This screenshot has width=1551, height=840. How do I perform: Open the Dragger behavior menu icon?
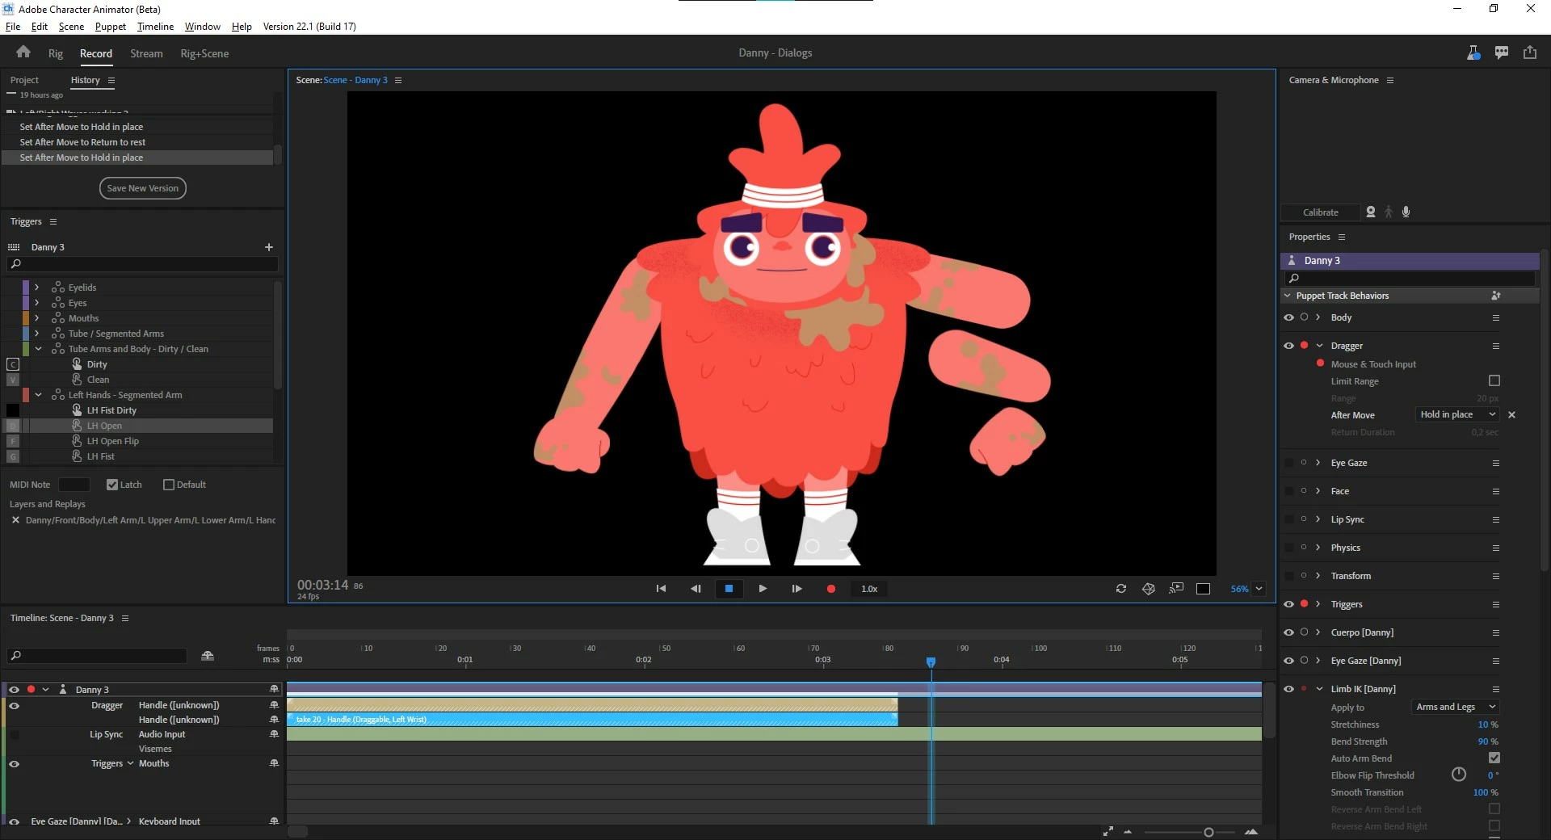click(x=1496, y=346)
